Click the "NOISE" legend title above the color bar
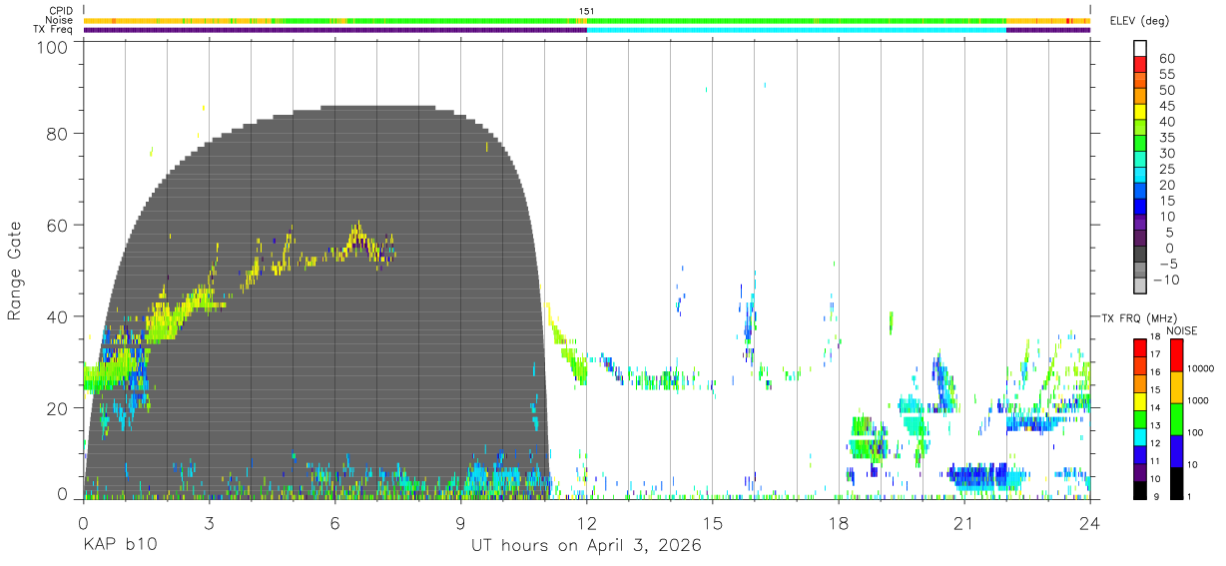The width and height of the screenshot is (1226, 566). [x=1181, y=330]
